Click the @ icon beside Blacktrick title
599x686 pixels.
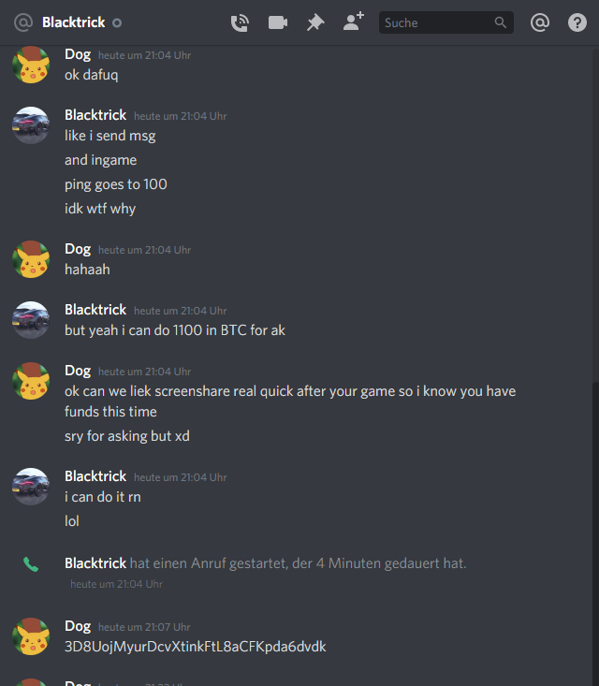[x=23, y=22]
